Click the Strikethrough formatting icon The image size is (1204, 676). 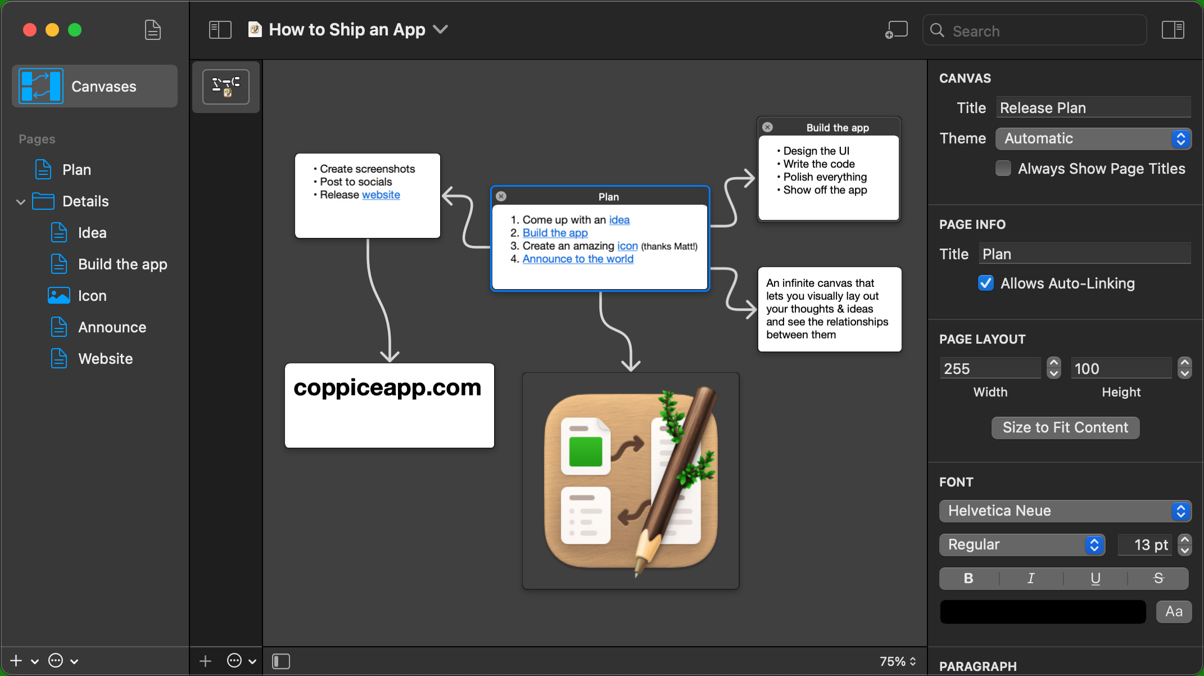[x=1158, y=578]
